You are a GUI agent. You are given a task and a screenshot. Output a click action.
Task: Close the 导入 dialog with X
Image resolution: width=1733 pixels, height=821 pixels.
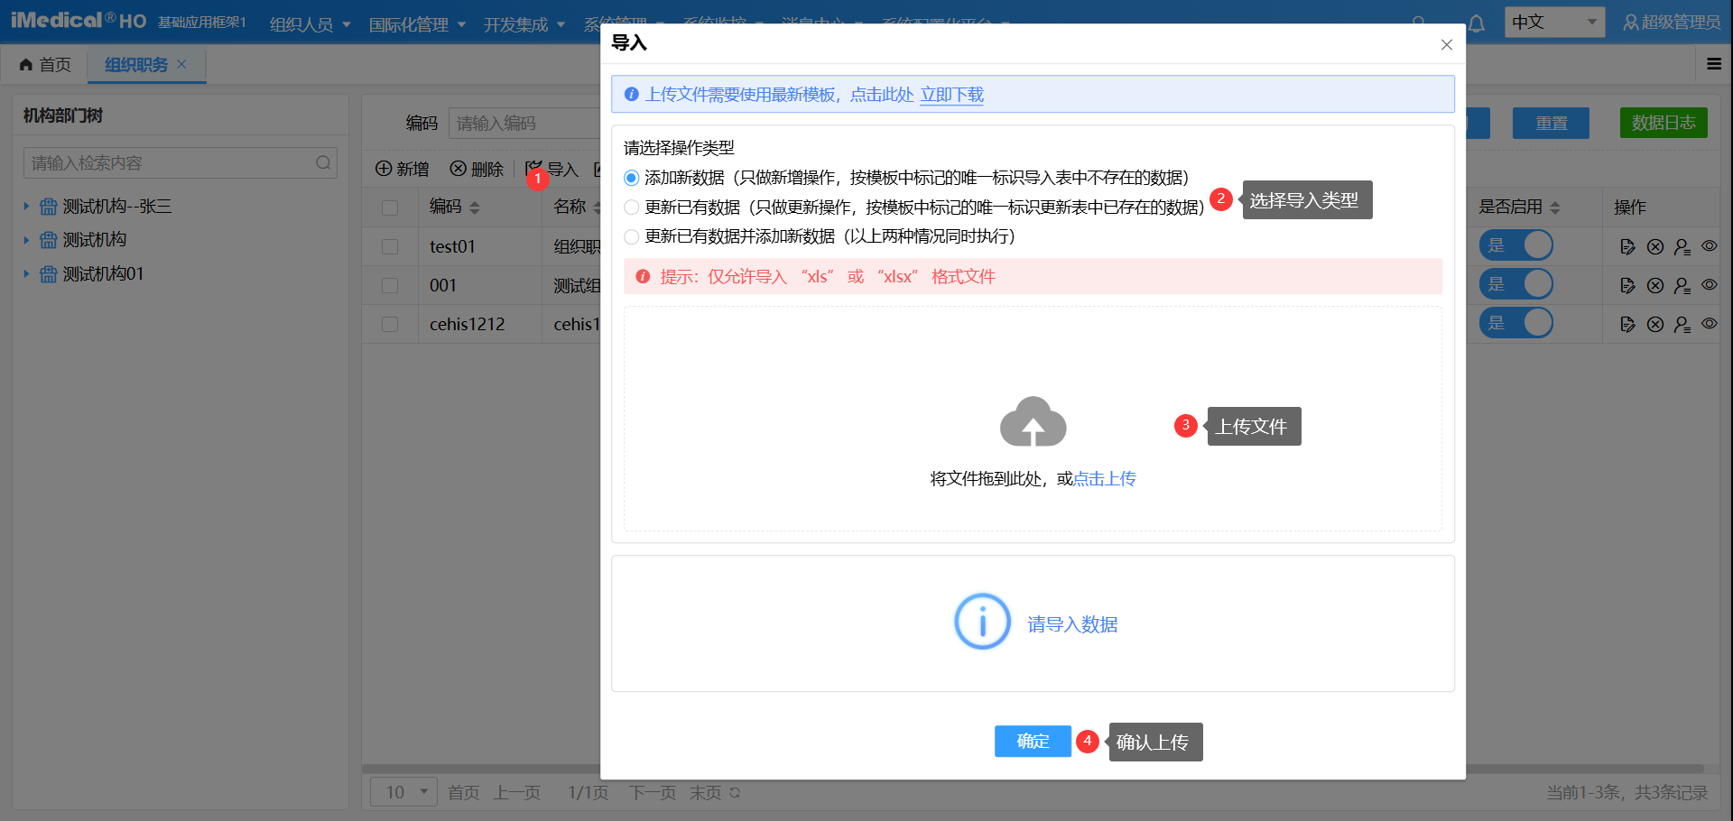[x=1446, y=44]
